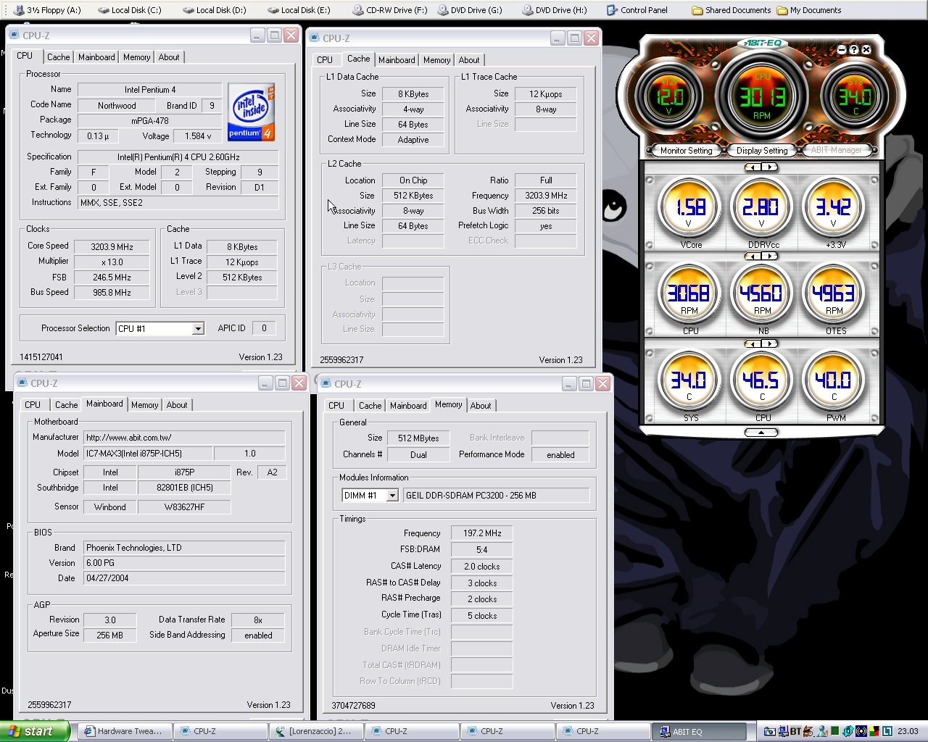The height and width of the screenshot is (742, 928).
Task: Click the VCore 1.58 V dial
Action: (690, 208)
